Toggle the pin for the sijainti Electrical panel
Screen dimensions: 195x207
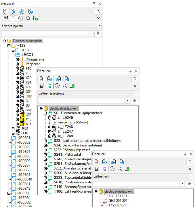94,3
